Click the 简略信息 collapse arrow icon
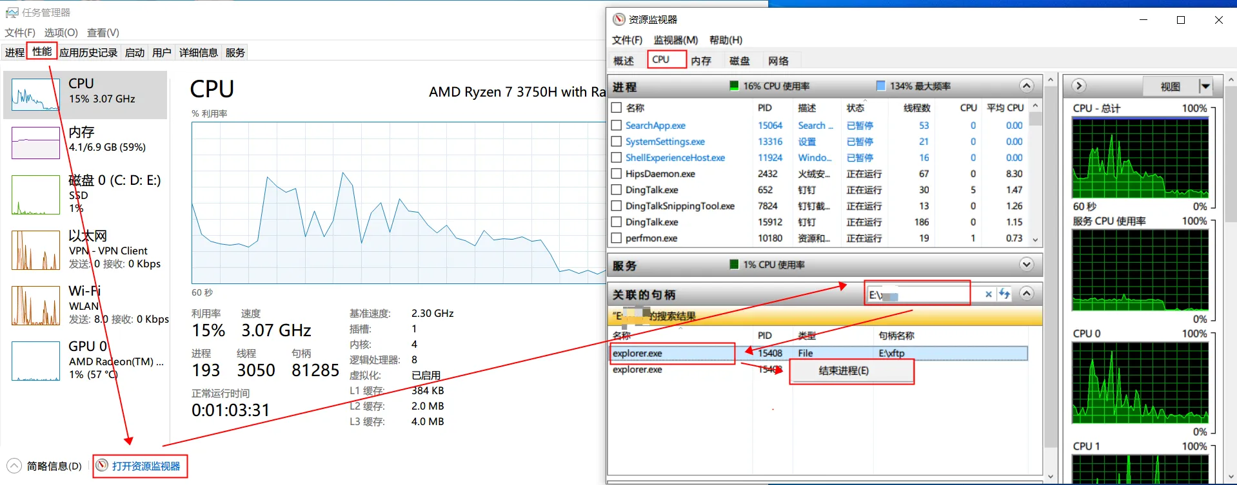The width and height of the screenshot is (1237, 485). 14,466
